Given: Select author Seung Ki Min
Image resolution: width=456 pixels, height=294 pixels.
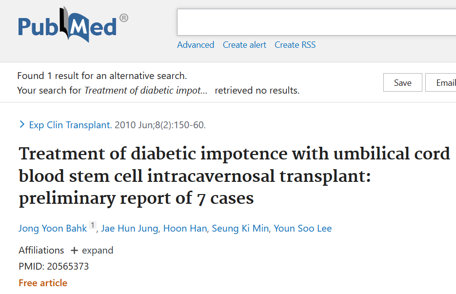Looking at the screenshot, I should click(x=240, y=229).
